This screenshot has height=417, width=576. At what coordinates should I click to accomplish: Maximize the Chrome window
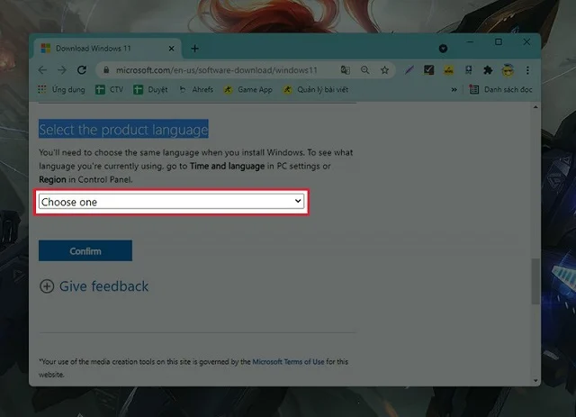(x=498, y=41)
